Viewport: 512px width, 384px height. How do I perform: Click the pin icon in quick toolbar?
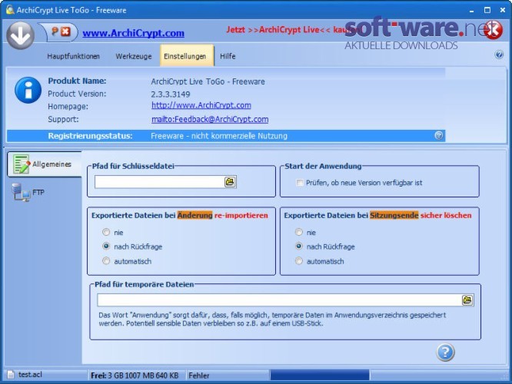(55, 31)
